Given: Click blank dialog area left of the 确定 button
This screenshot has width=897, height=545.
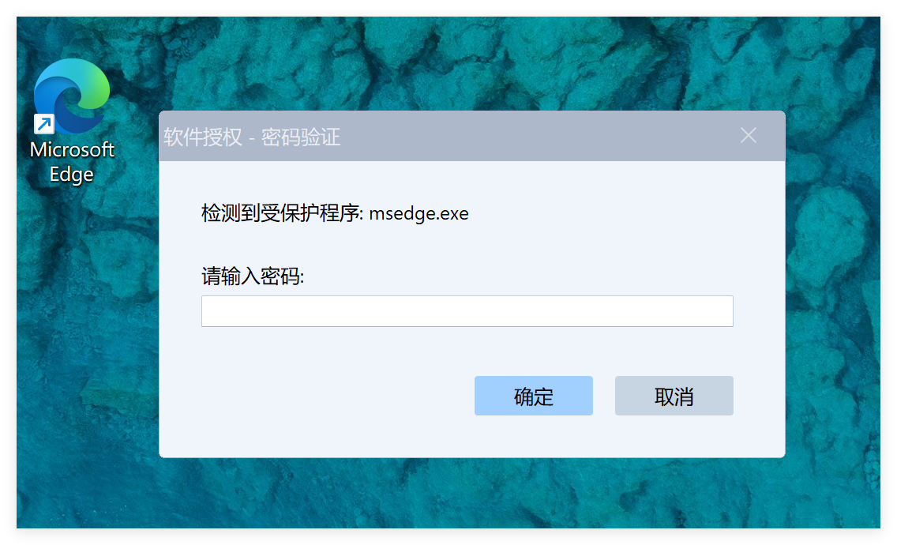Looking at the screenshot, I should pos(321,396).
